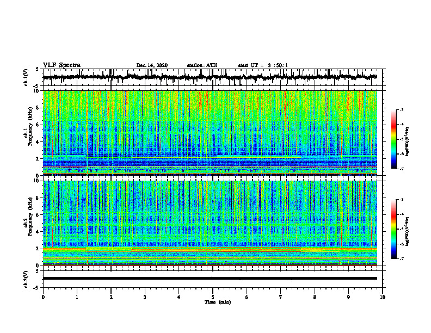Click the "start UT = 3 : 50: 1" text
Viewport: 431px width, 333px height.
click(x=263, y=65)
